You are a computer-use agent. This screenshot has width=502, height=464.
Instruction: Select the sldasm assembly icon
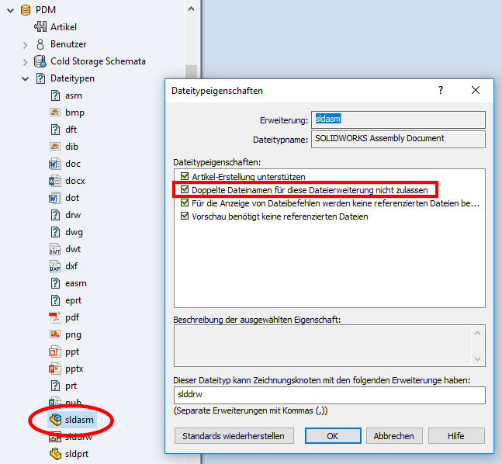point(55,420)
